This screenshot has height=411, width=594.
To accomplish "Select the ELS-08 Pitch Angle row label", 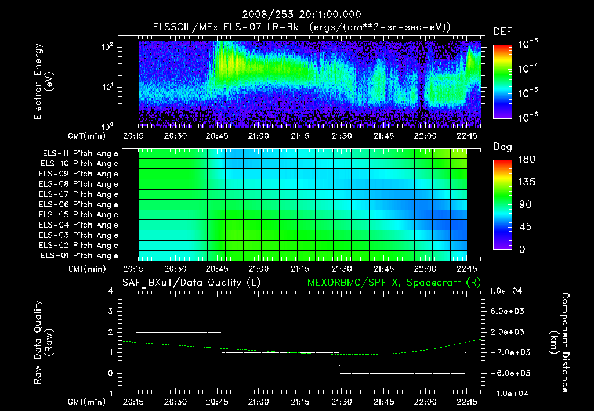I will [x=79, y=184].
